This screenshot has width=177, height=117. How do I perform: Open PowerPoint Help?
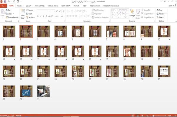tap(161, 1)
